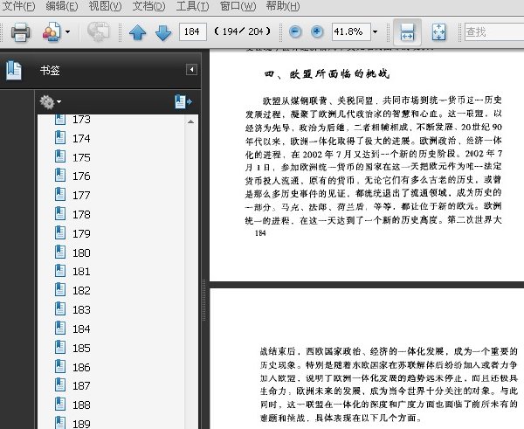
Task: Click the new bookmark icon
Action: tap(183, 101)
